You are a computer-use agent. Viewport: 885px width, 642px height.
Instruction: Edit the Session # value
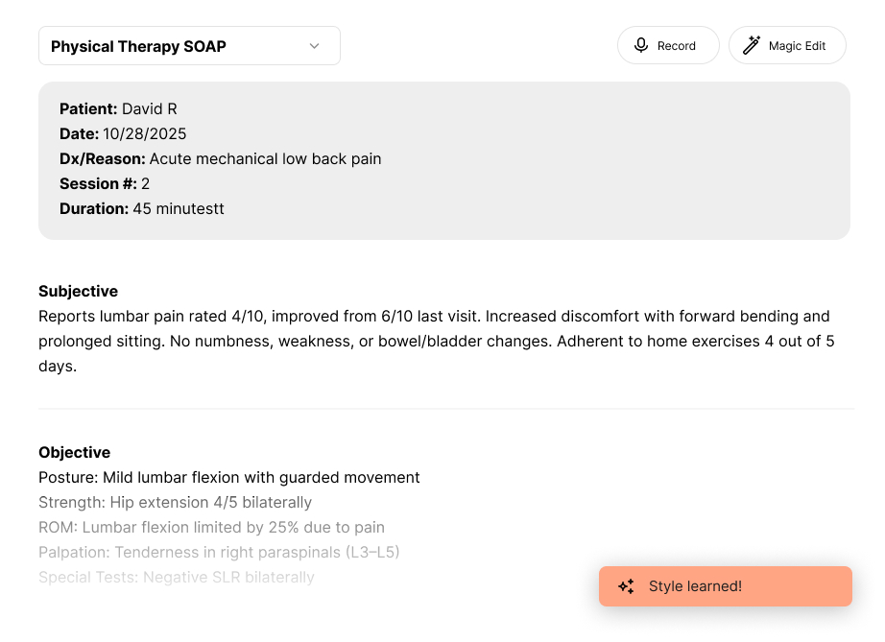pos(146,183)
